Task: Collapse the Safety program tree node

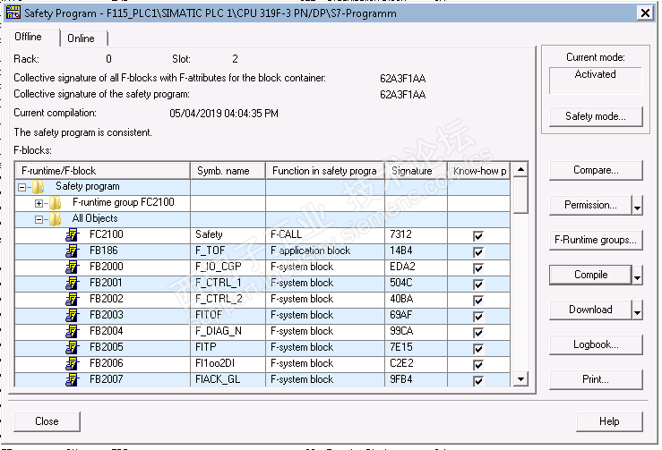Action: (x=22, y=187)
